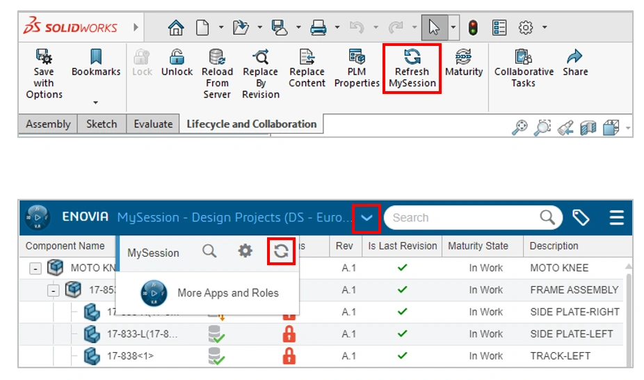Click Save with Options
Screen dimensions: 644x380
coord(44,74)
